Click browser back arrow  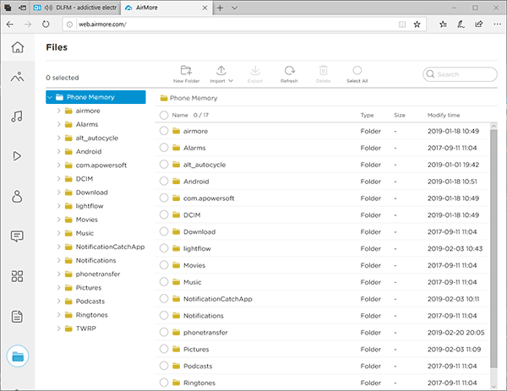coord(10,24)
